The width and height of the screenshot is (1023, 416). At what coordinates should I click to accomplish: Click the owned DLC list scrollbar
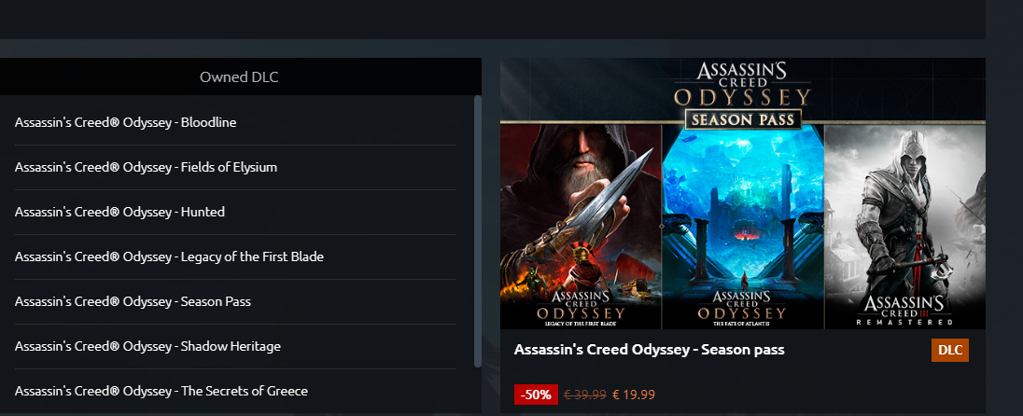478,231
